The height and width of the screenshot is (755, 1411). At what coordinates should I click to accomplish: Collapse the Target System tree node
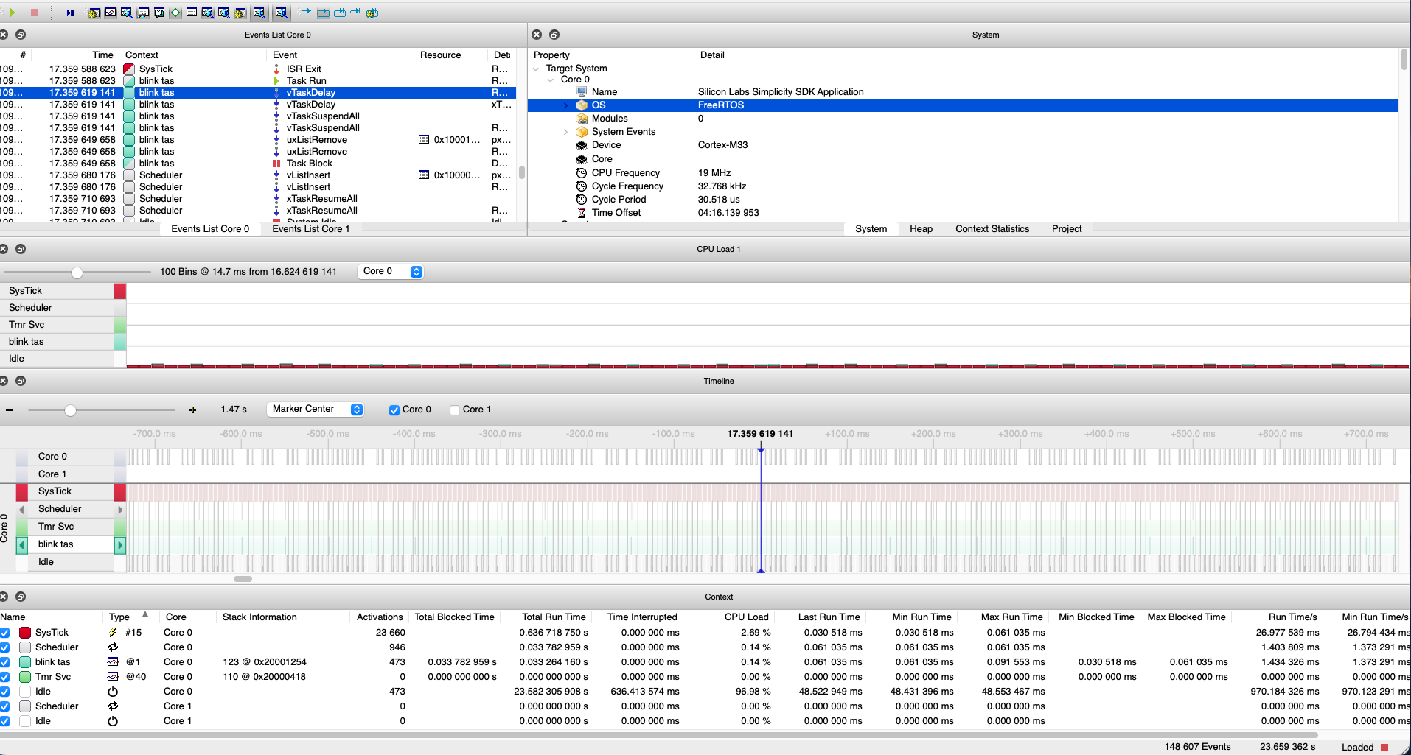tap(536, 69)
